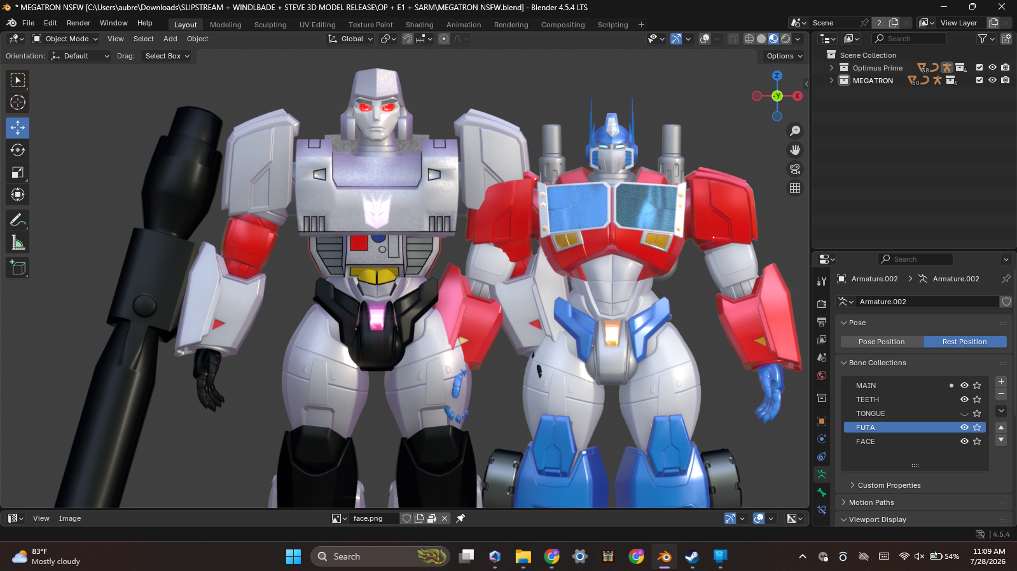Click the viewport zoom magnifier gizmo
The height and width of the screenshot is (571, 1017).
coord(795,131)
